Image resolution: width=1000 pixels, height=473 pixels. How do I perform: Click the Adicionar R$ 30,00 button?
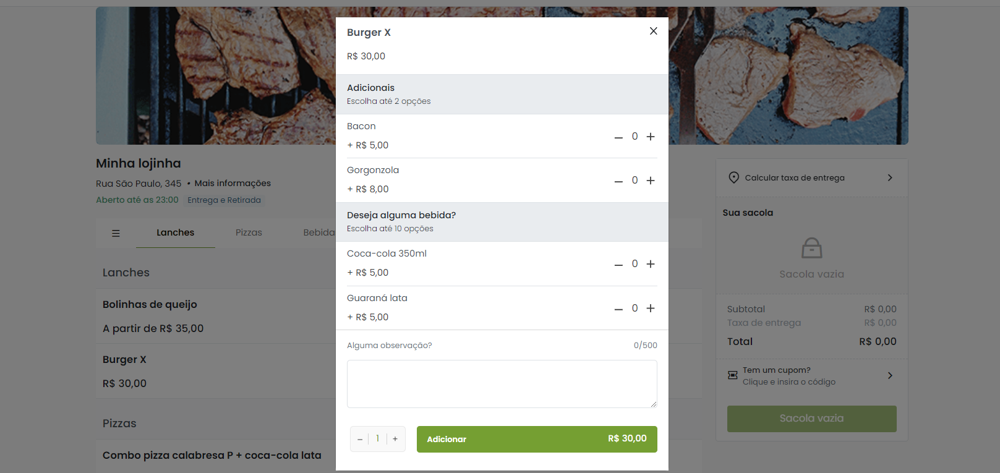click(537, 439)
